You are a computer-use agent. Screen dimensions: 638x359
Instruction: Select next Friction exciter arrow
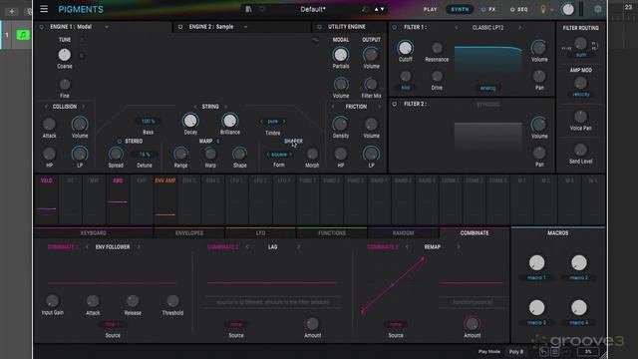tap(379, 107)
